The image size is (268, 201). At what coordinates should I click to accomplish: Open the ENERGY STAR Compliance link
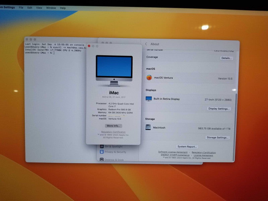(x=175, y=155)
